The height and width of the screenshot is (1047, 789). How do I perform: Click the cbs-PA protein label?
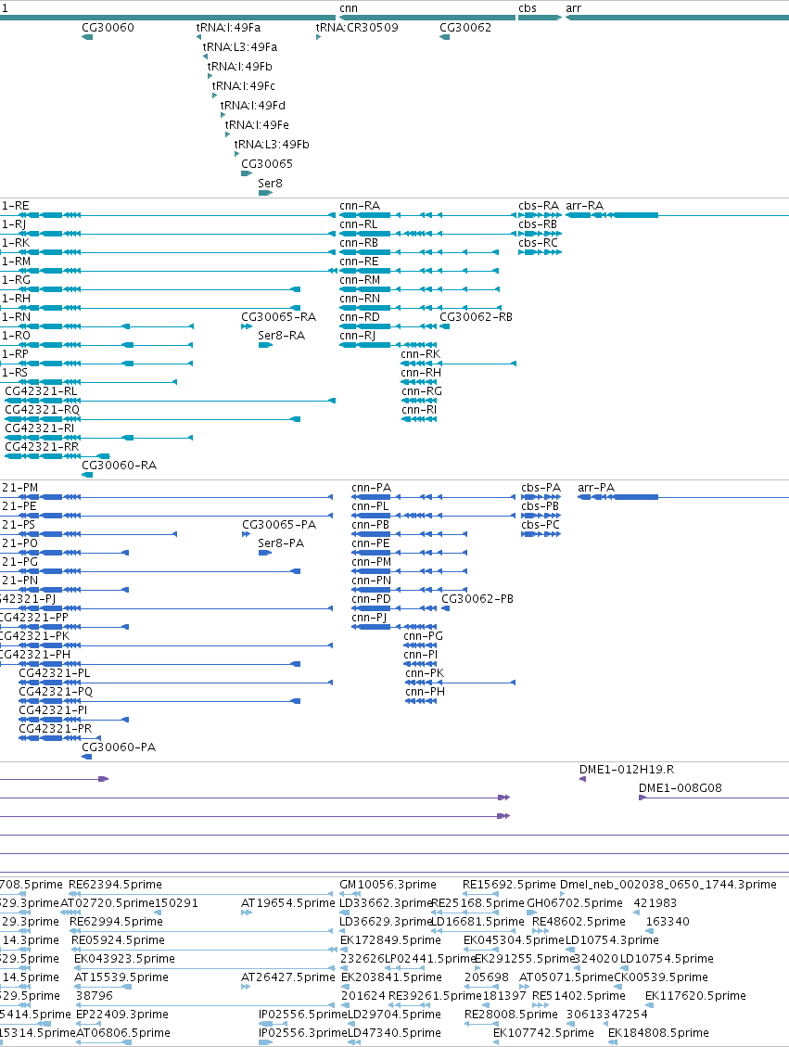[541, 488]
